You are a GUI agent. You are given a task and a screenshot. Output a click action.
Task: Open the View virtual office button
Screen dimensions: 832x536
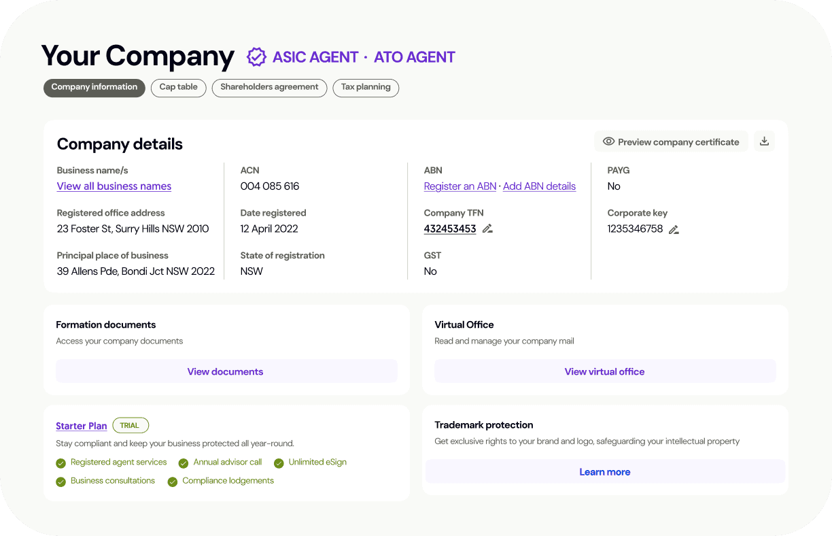[x=604, y=371]
